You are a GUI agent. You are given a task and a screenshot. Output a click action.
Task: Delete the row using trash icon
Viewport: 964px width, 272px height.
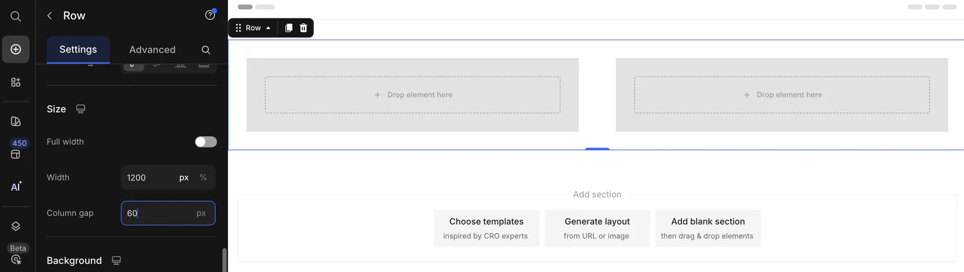[304, 28]
